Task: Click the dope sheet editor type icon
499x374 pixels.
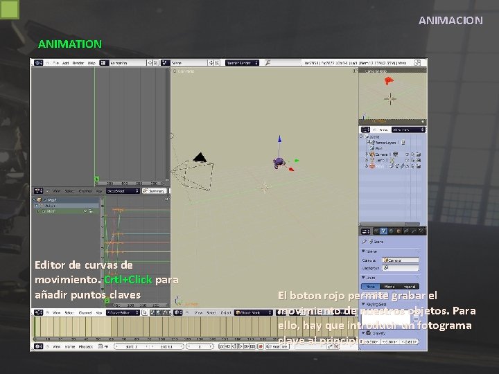Action: coord(39,191)
